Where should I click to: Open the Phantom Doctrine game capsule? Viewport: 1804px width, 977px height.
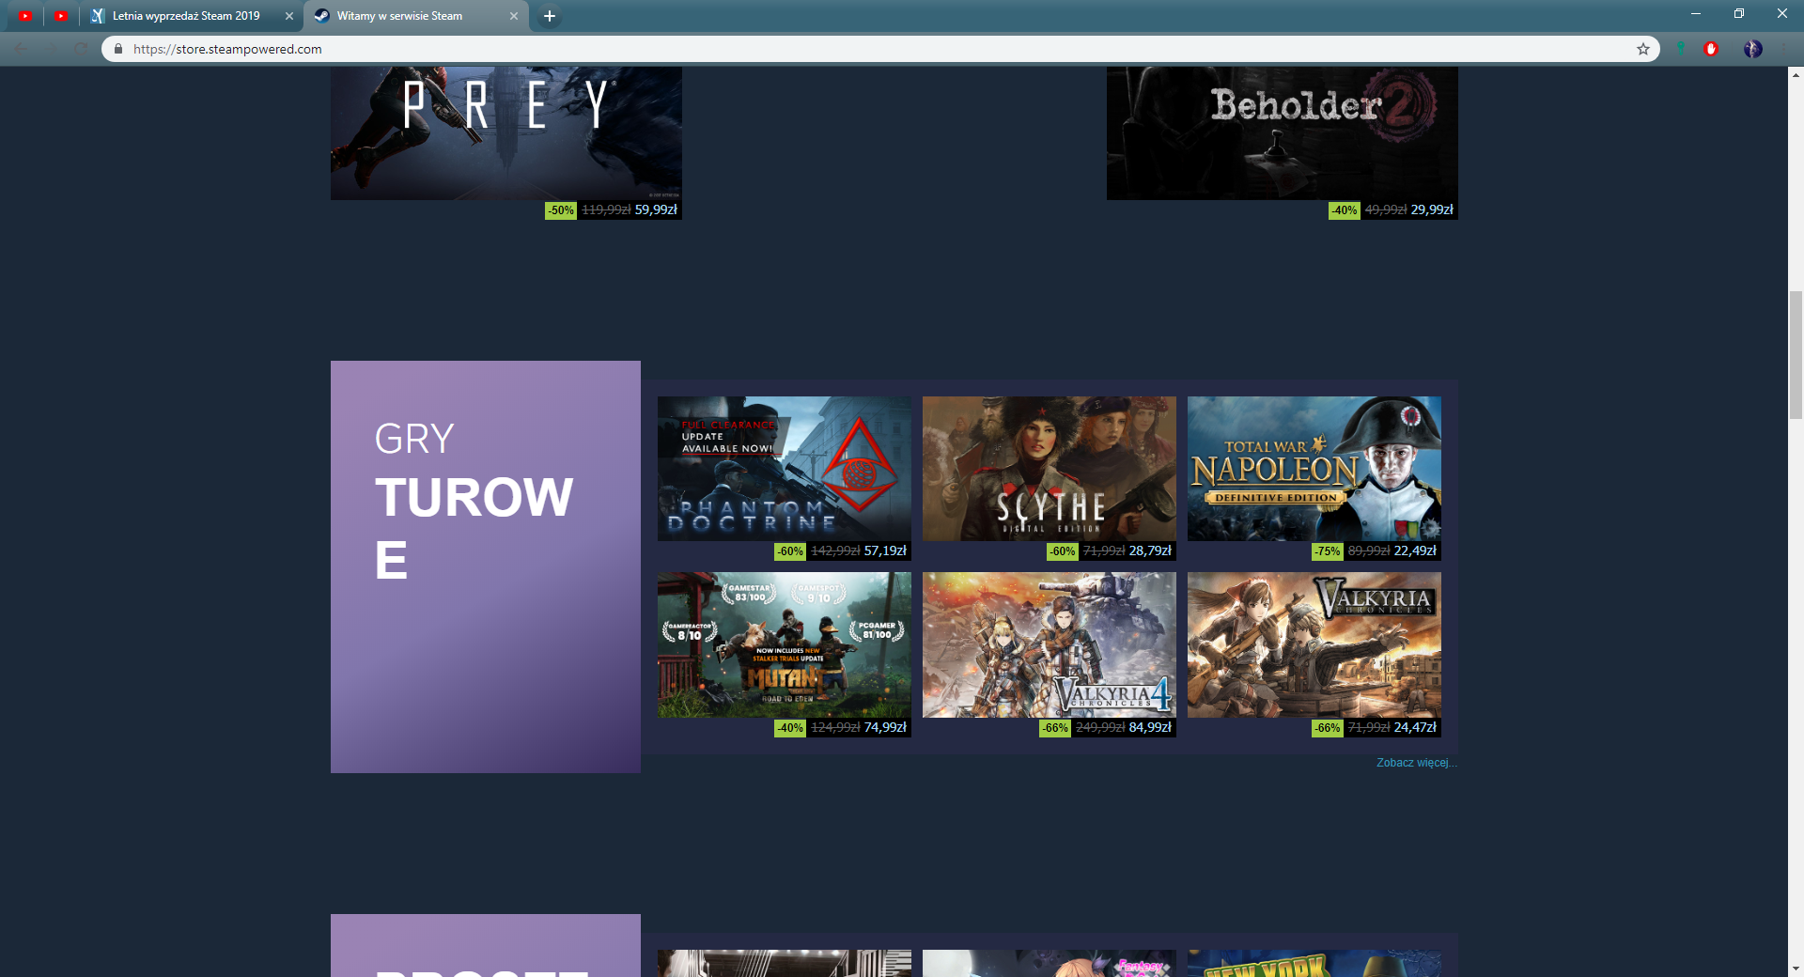[785, 469]
